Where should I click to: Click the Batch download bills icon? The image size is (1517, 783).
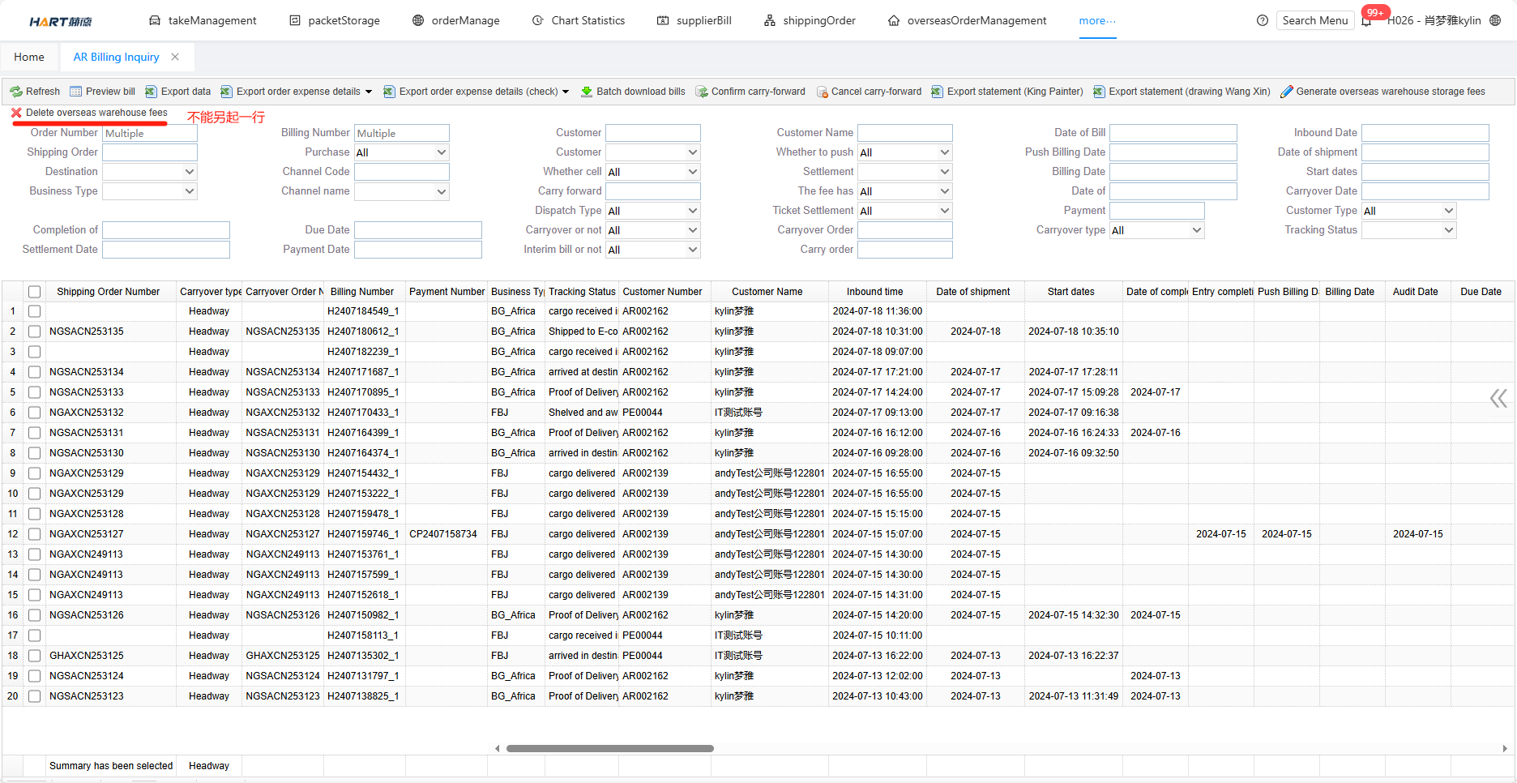coord(587,92)
